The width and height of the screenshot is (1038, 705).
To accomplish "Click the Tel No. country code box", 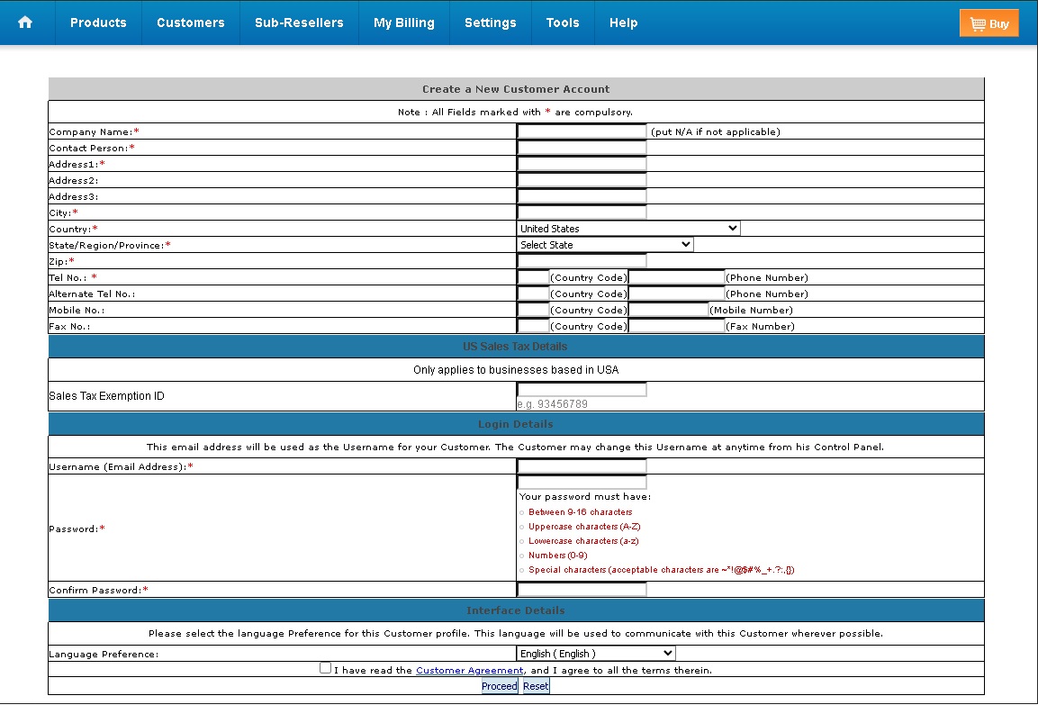I will tap(533, 276).
